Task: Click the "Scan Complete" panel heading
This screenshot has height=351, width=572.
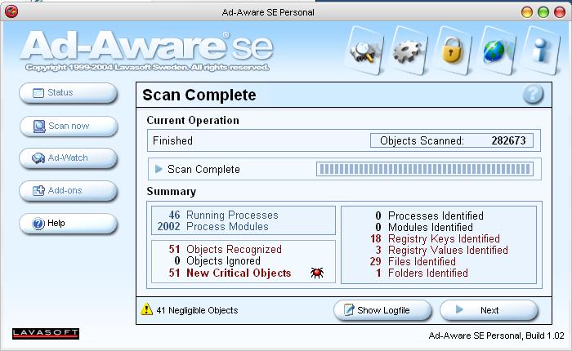Action: pyautogui.click(x=199, y=96)
